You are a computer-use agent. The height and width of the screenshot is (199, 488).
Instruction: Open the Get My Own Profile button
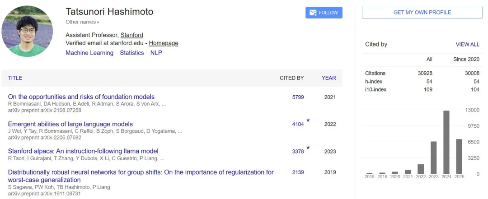(x=422, y=13)
